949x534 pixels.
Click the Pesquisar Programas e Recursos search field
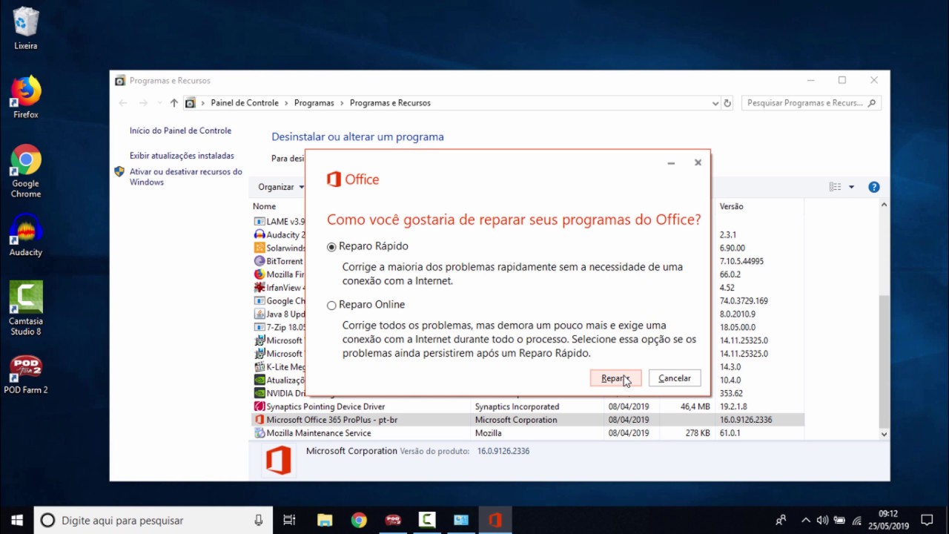811,103
